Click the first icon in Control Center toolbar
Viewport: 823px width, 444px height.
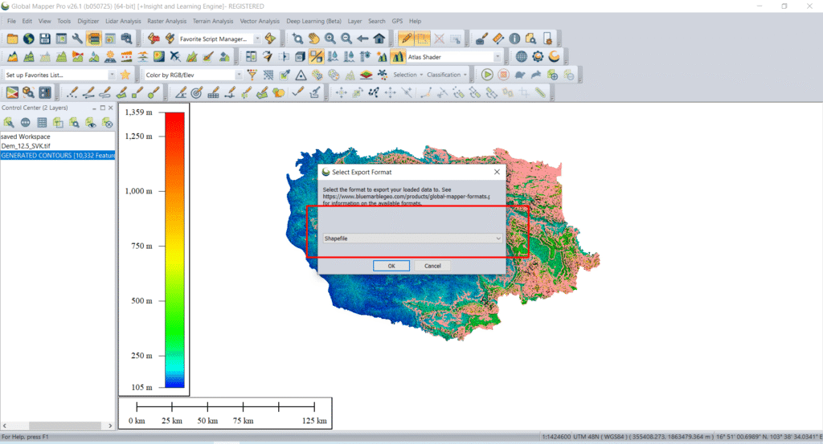tap(9, 123)
